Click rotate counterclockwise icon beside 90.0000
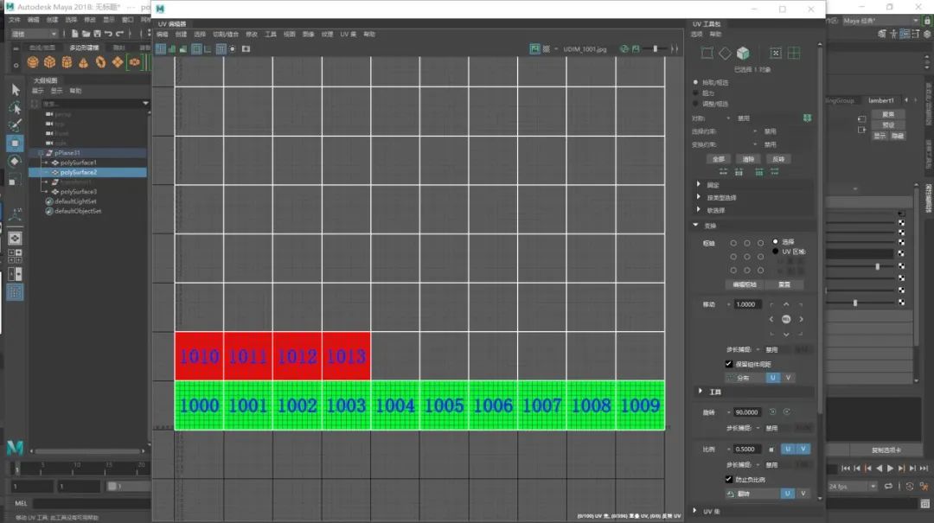The width and height of the screenshot is (934, 523). [772, 412]
